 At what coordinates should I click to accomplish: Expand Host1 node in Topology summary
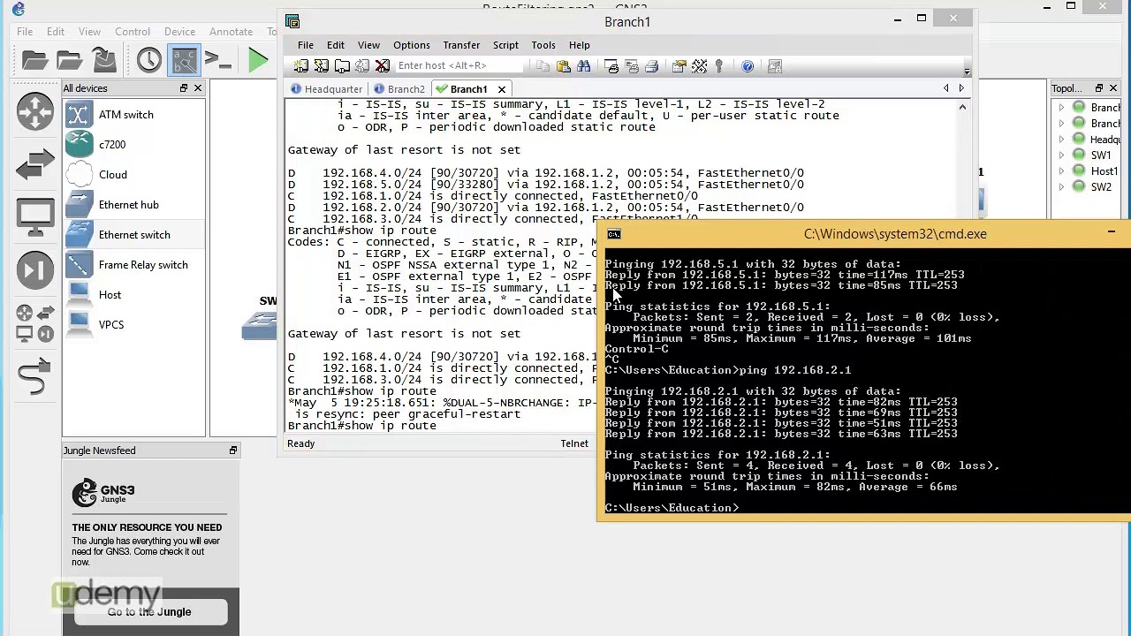point(1061,171)
